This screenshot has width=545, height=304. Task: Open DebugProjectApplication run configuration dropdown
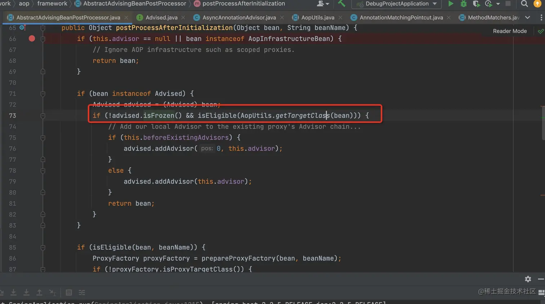[396, 4]
